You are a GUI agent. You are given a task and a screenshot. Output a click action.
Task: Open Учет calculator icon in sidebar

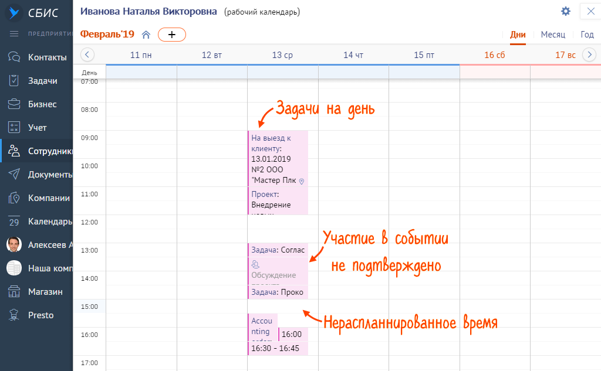(14, 128)
